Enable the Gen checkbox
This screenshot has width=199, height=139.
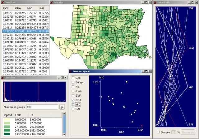[73, 78]
